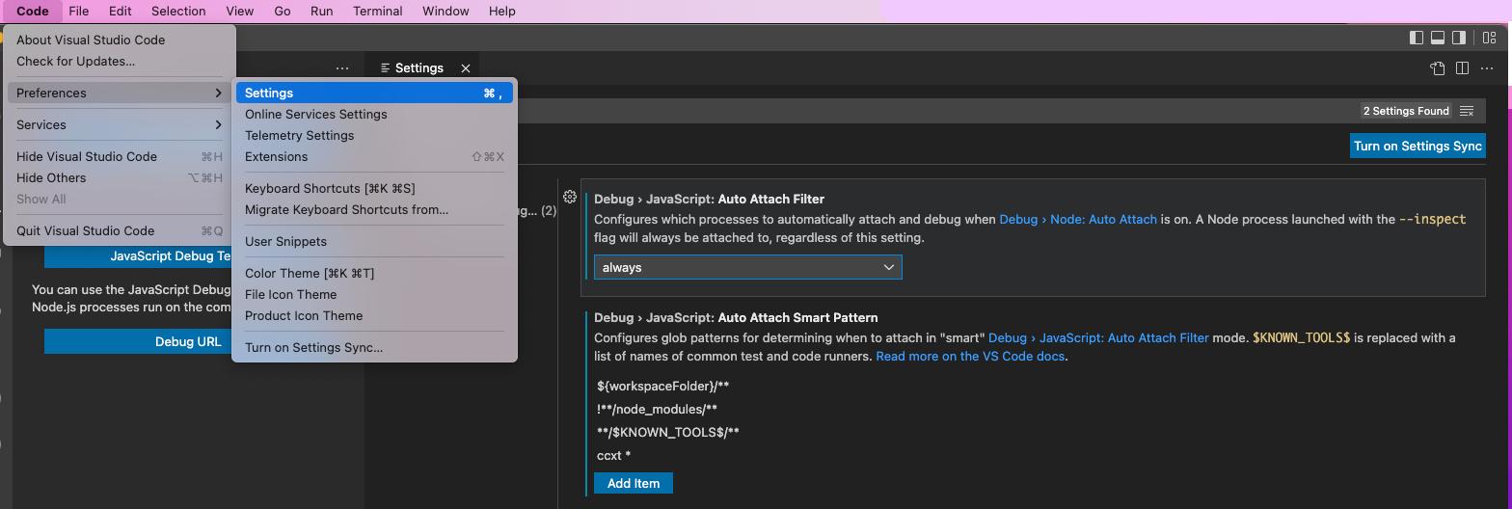Open Settings JSON file icon
This screenshot has height=509, width=1512.
tap(1438, 67)
